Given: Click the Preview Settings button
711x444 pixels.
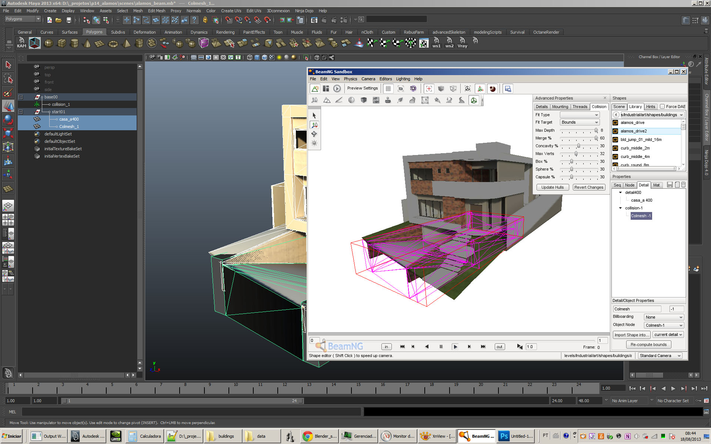Looking at the screenshot, I should [362, 88].
